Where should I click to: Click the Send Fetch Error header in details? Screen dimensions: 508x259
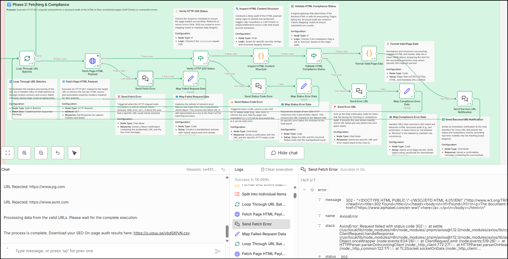point(323,169)
